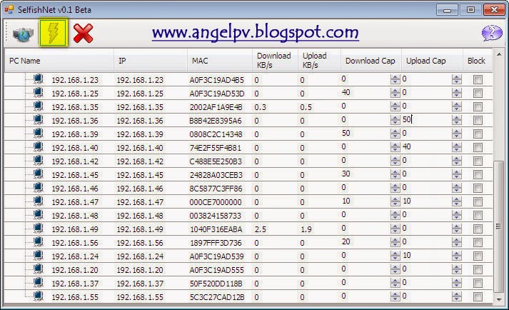The height and width of the screenshot is (310, 509).
Task: Select the download rate value 2.5
Action: (x=261, y=229)
